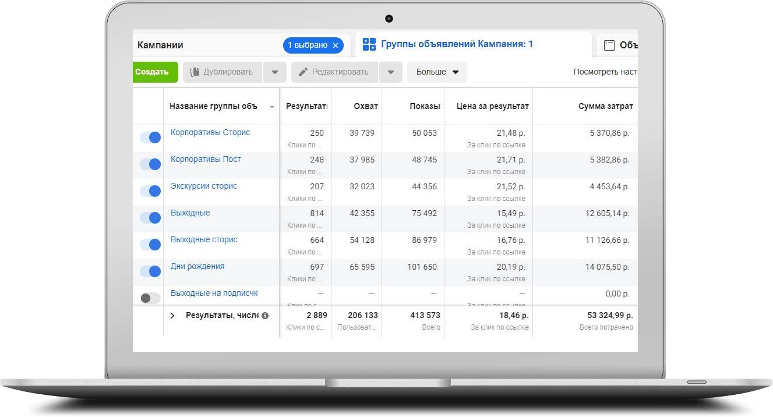Click the duplicate copy icon

tap(195, 72)
